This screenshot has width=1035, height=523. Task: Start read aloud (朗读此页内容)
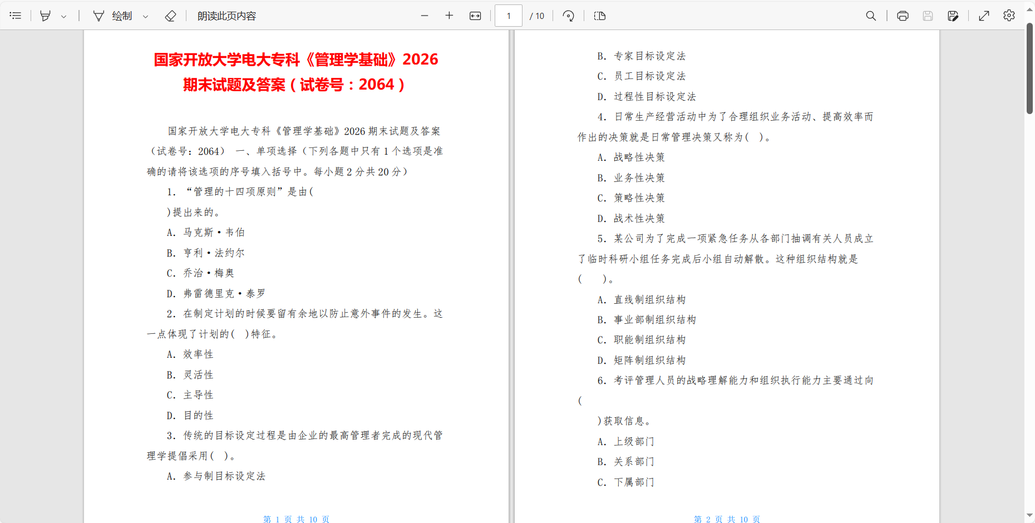pyautogui.click(x=226, y=16)
